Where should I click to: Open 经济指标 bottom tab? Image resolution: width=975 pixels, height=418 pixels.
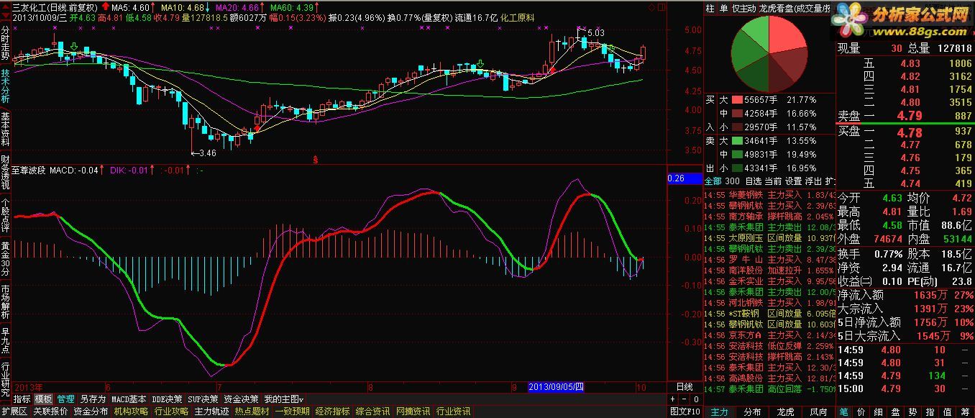(x=332, y=412)
